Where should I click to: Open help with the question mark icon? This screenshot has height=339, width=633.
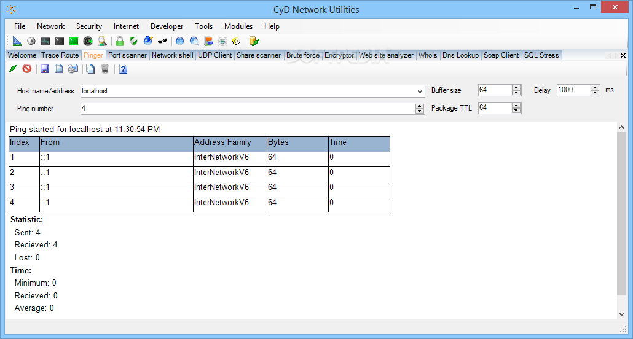pyautogui.click(x=123, y=69)
